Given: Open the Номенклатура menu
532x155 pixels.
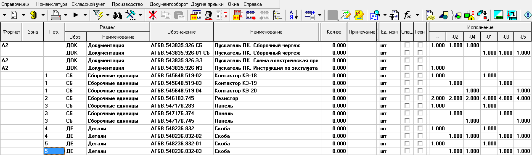Looking at the screenshot, I should coord(52,4).
